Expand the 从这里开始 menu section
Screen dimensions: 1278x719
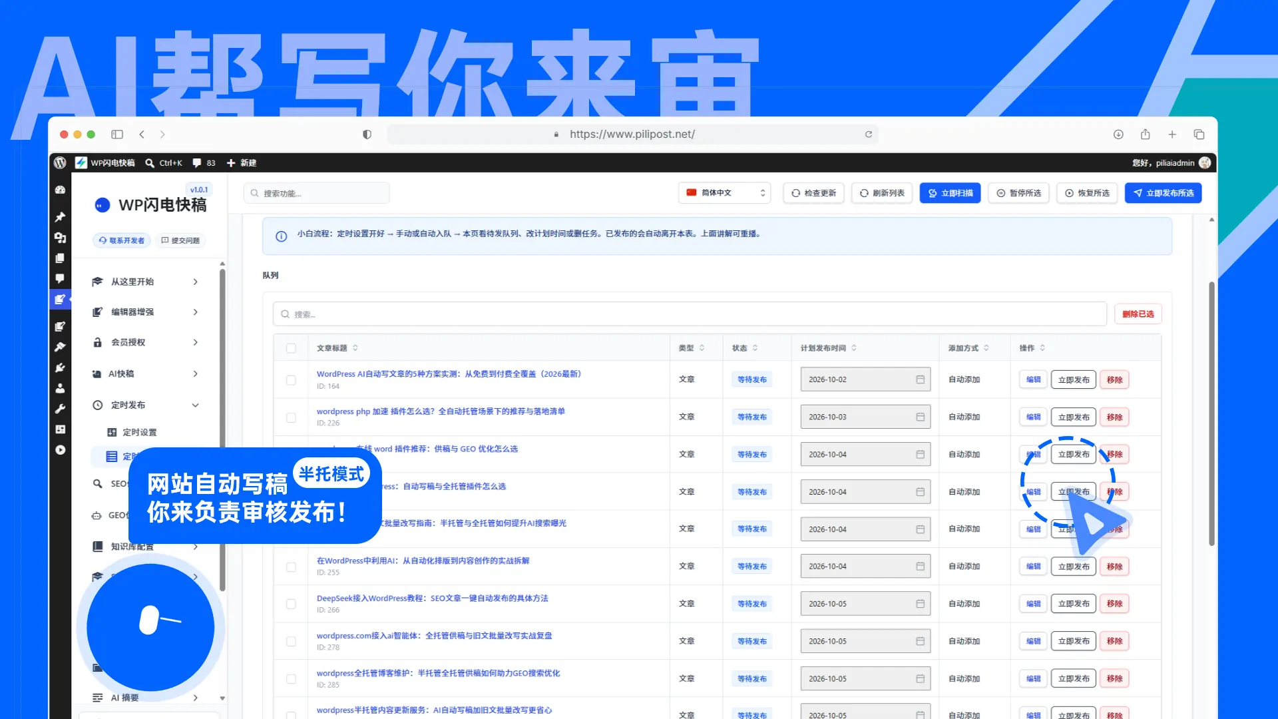click(x=145, y=282)
